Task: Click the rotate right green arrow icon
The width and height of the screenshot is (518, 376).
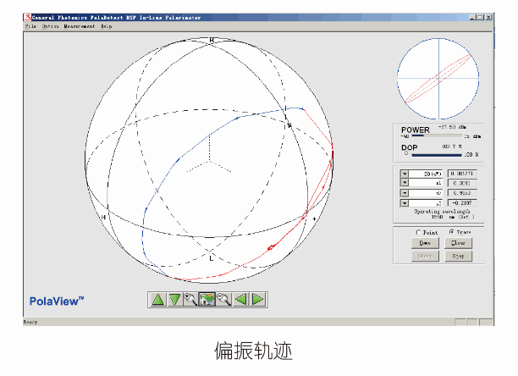Action: coord(258,299)
